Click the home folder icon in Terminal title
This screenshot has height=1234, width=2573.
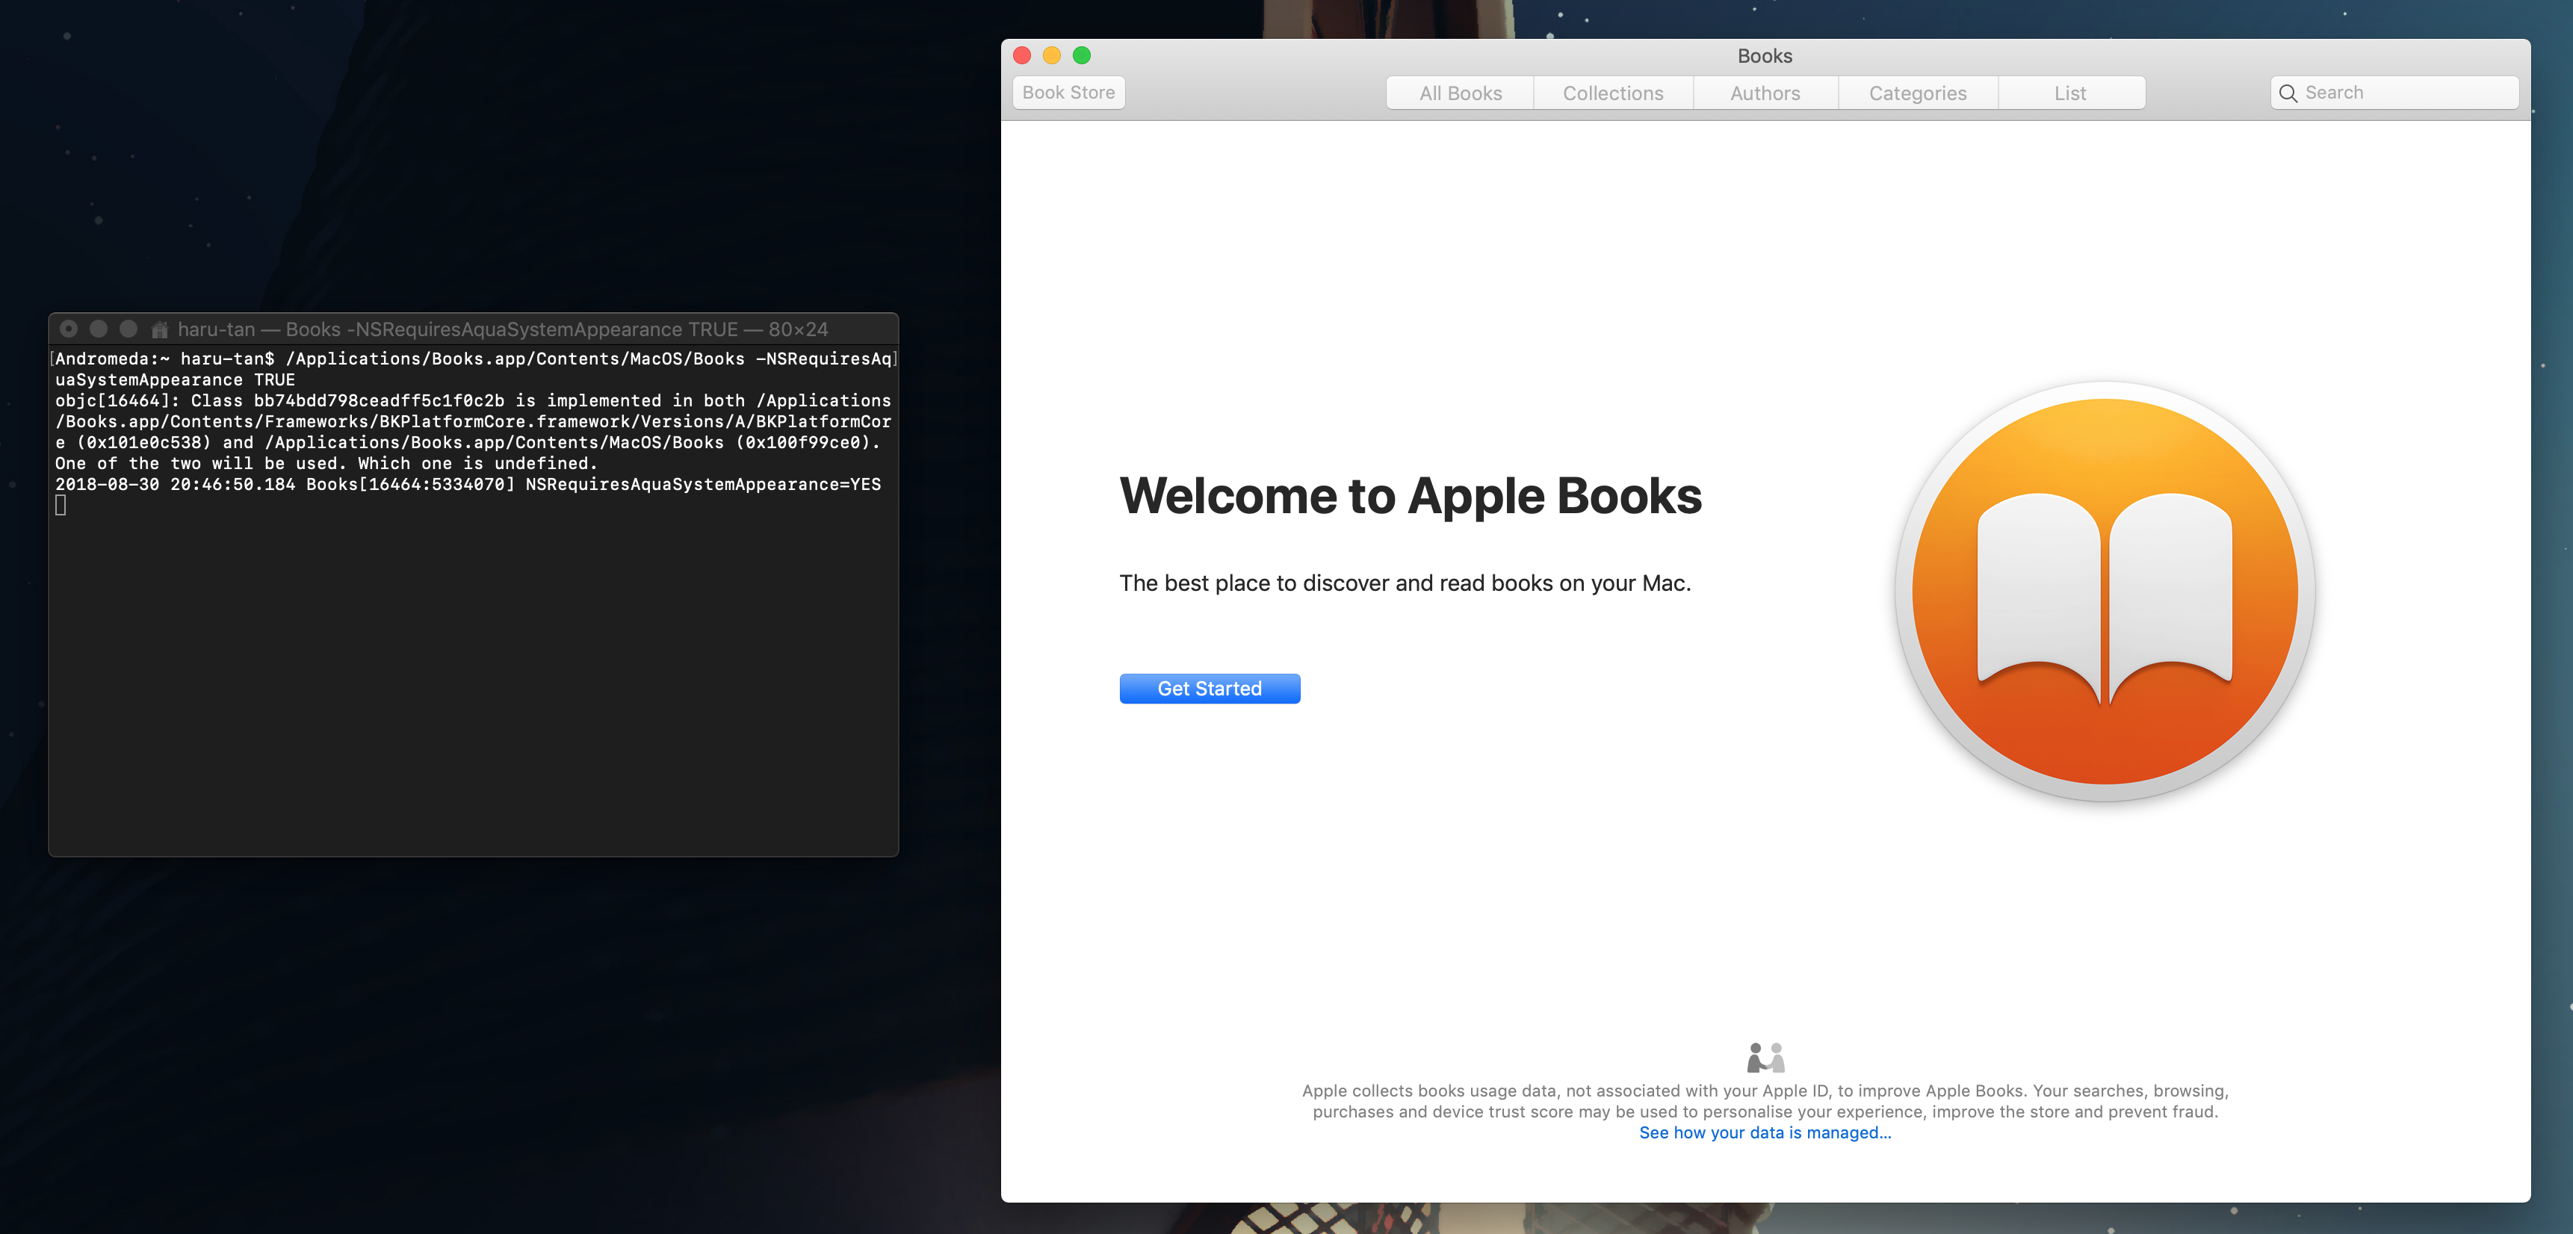[159, 329]
